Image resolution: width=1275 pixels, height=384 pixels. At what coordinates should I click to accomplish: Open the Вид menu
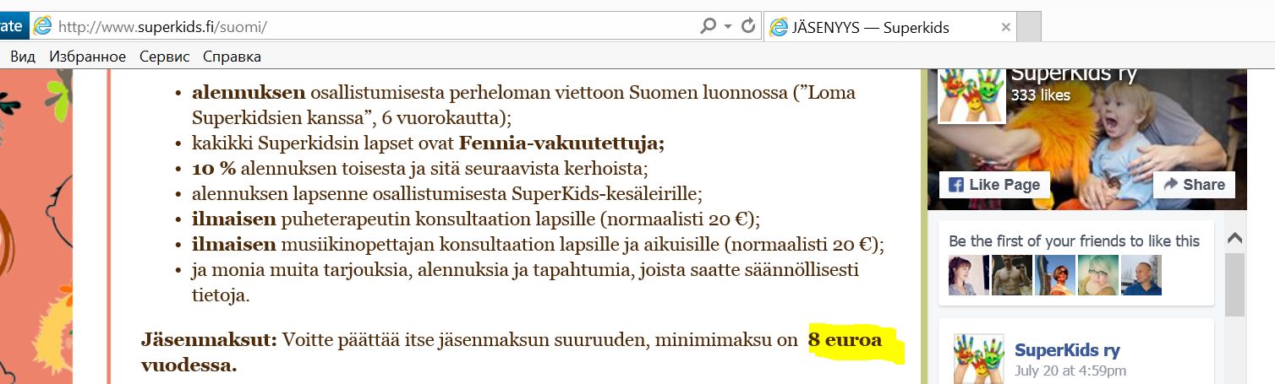click(x=23, y=57)
